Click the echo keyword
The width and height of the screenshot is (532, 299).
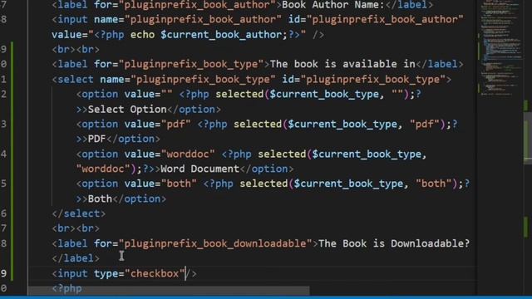[x=142, y=35]
